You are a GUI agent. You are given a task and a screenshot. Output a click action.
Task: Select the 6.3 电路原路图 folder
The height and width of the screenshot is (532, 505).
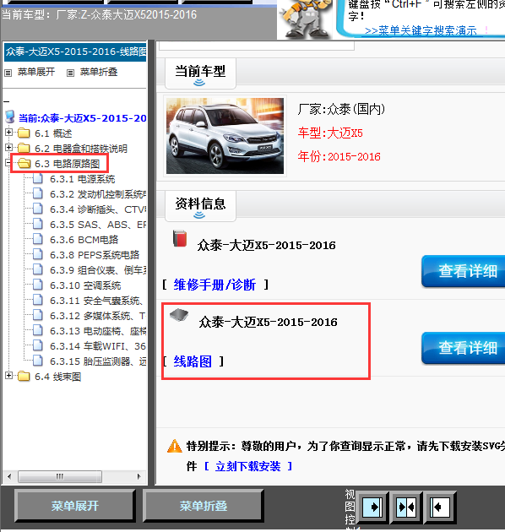click(68, 164)
